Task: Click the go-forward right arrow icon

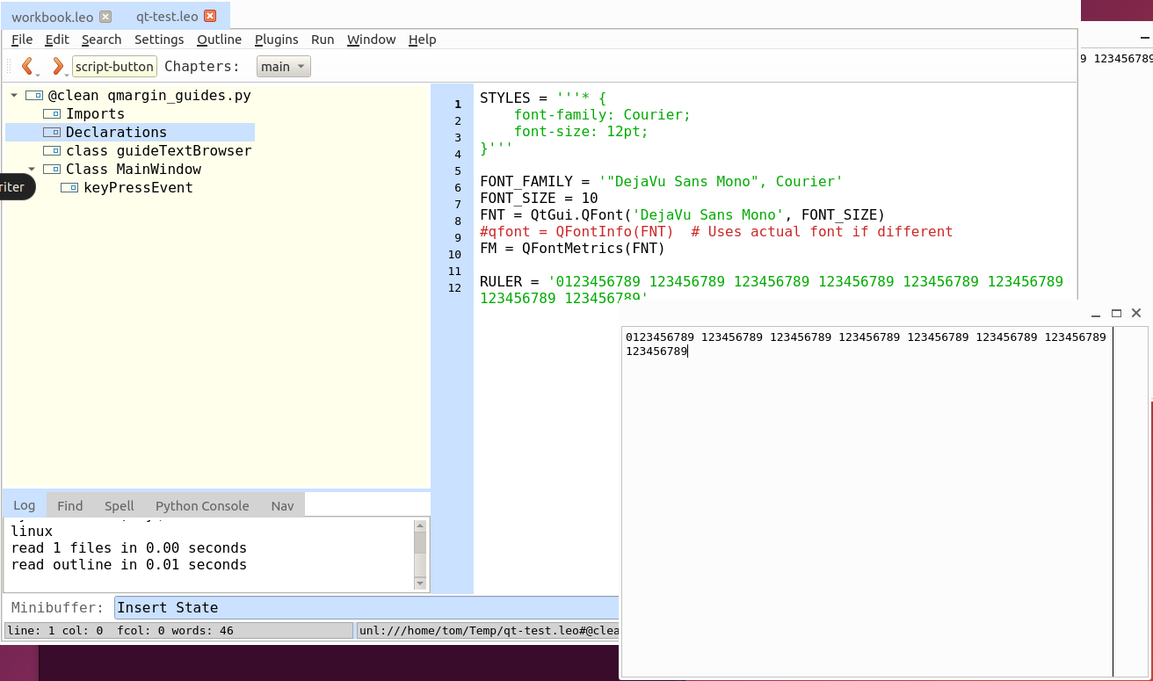Action: (x=58, y=66)
